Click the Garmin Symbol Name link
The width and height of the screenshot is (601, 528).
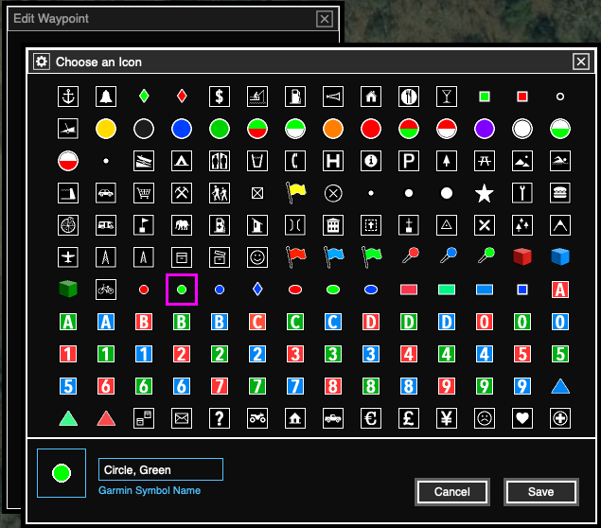coord(150,491)
